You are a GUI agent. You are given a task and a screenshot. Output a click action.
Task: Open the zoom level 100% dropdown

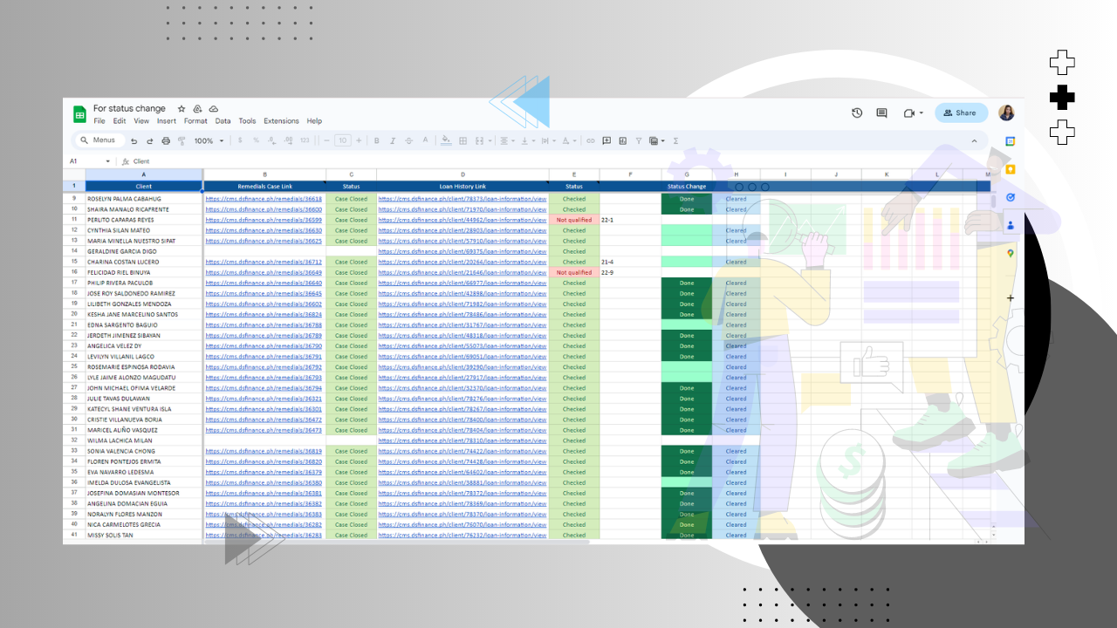tap(209, 140)
